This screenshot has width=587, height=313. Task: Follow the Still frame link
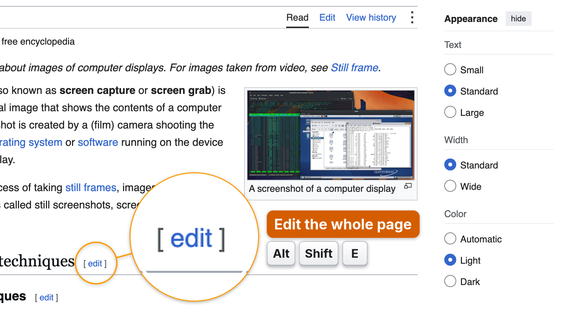click(x=355, y=68)
